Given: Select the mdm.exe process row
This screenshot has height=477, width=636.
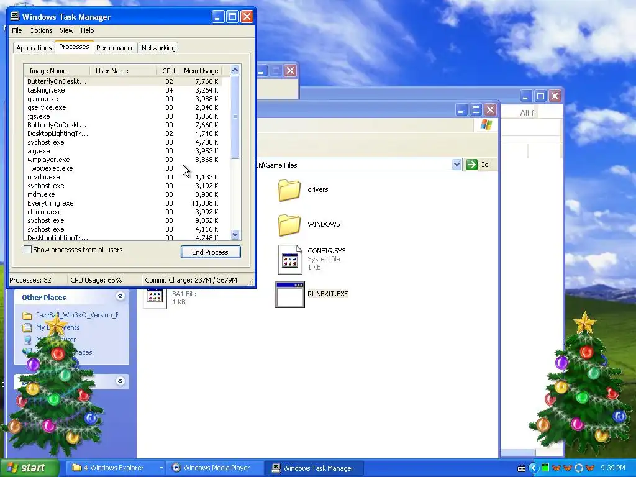Looking at the screenshot, I should pyautogui.click(x=123, y=194).
